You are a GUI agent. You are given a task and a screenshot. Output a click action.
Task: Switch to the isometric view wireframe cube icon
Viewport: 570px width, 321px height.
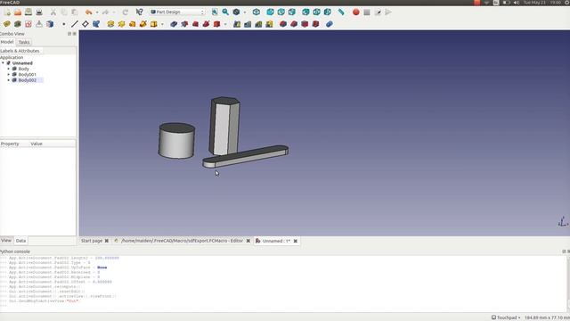click(x=256, y=12)
